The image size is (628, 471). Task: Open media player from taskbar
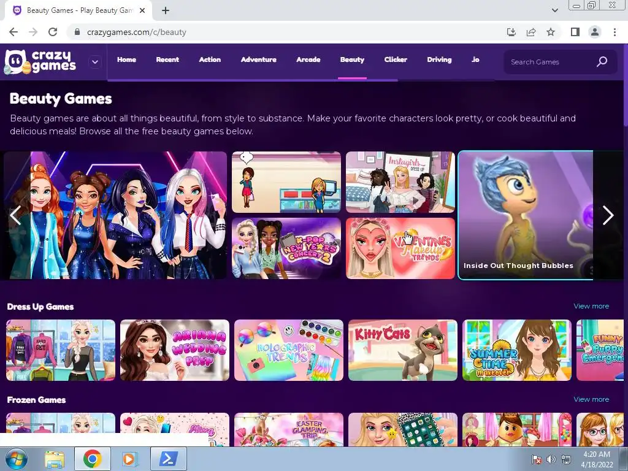click(129, 459)
